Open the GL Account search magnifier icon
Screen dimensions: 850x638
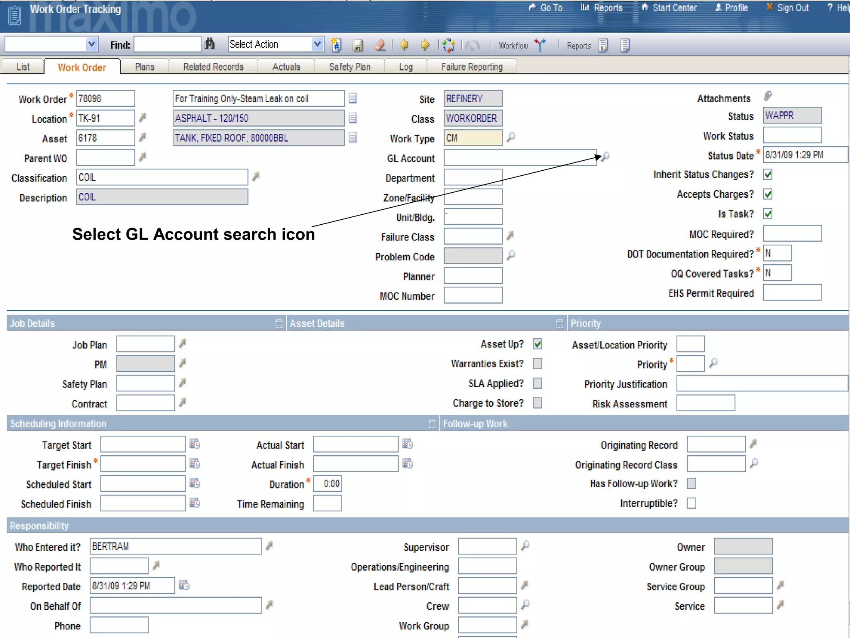(606, 156)
